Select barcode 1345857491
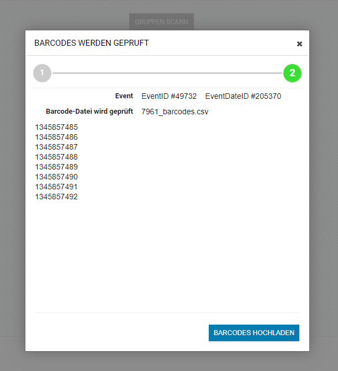338x371 pixels. click(56, 187)
